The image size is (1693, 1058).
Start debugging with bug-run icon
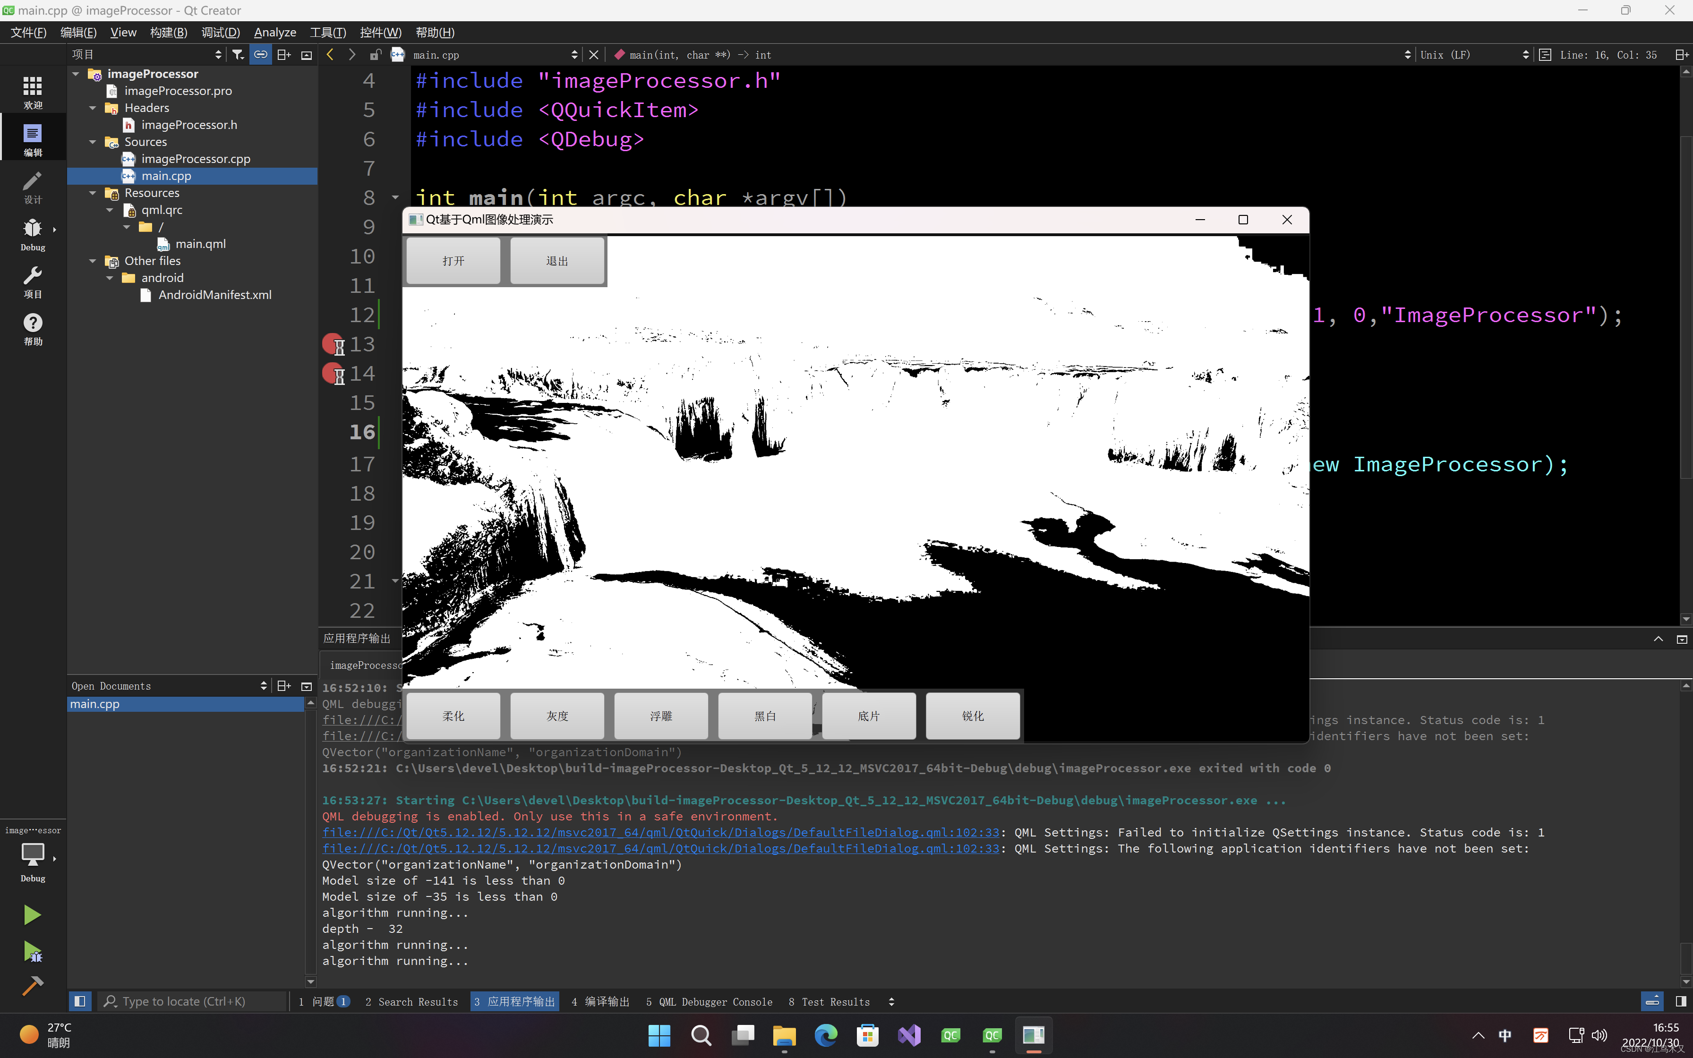coord(32,951)
